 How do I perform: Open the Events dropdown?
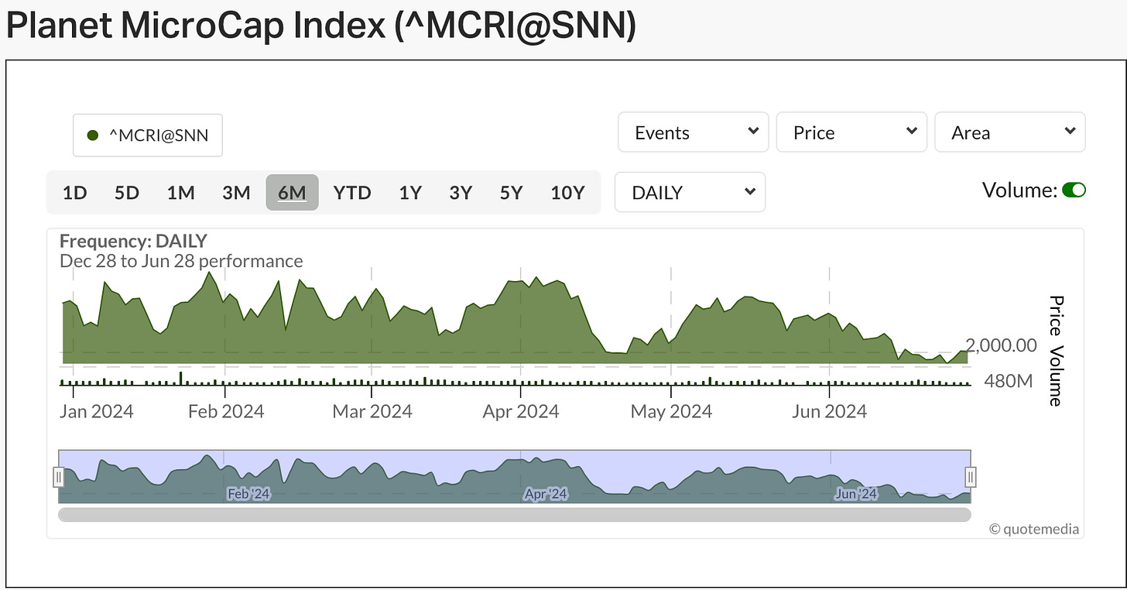click(694, 132)
